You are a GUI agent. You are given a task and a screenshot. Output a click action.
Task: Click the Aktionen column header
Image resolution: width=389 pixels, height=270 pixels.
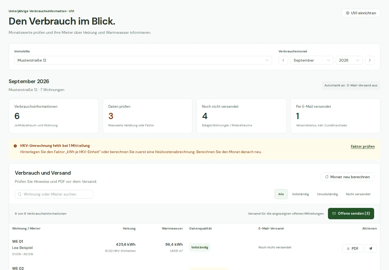370,228
